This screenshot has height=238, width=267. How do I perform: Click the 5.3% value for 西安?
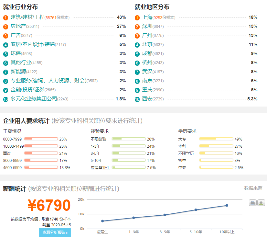252,99
